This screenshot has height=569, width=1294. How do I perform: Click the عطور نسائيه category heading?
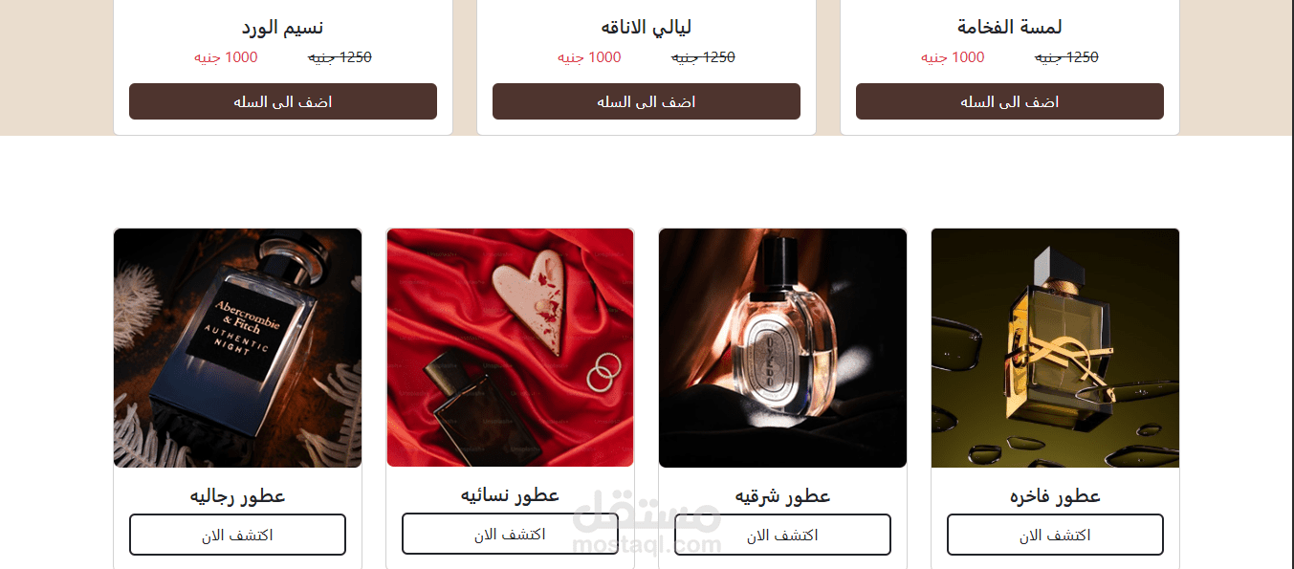(510, 494)
